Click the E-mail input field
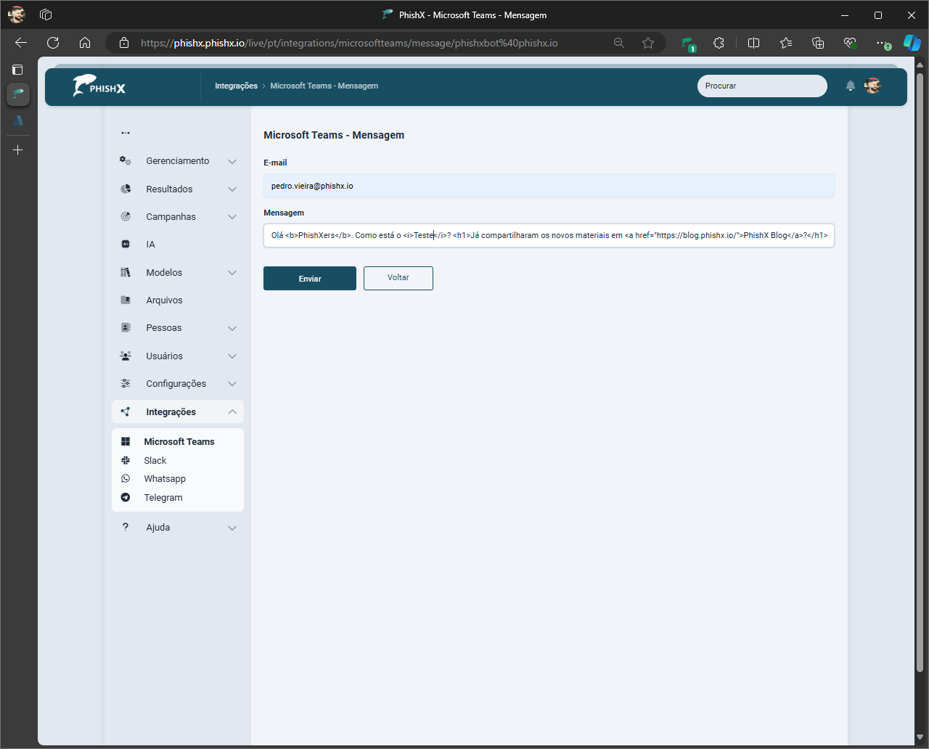The height and width of the screenshot is (749, 929). click(549, 186)
